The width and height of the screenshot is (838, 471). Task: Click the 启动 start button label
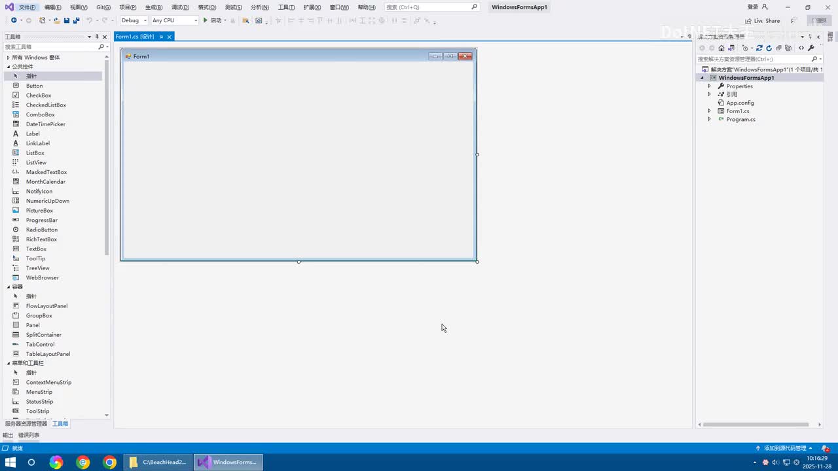pos(216,20)
